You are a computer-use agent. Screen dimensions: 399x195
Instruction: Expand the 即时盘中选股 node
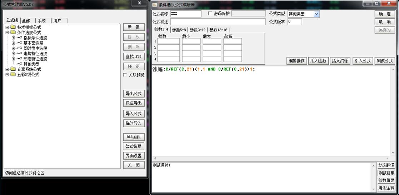pyautogui.click(x=13, y=48)
